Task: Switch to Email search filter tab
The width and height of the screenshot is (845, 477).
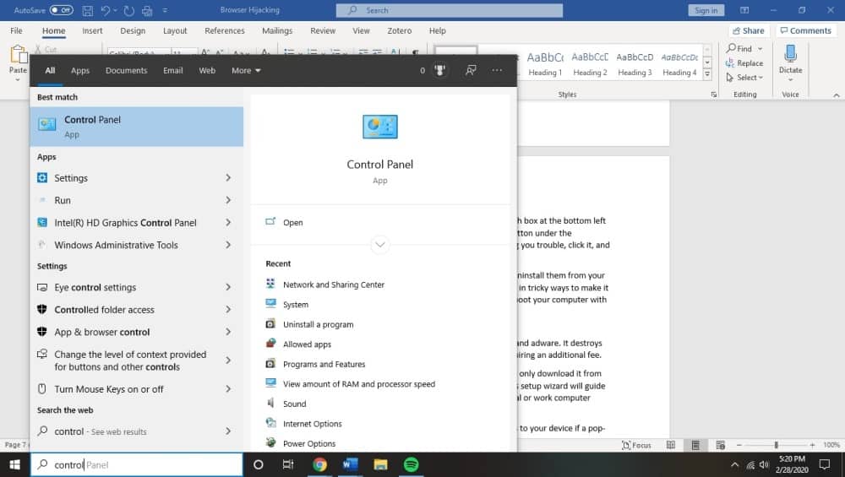Action: [x=173, y=71]
